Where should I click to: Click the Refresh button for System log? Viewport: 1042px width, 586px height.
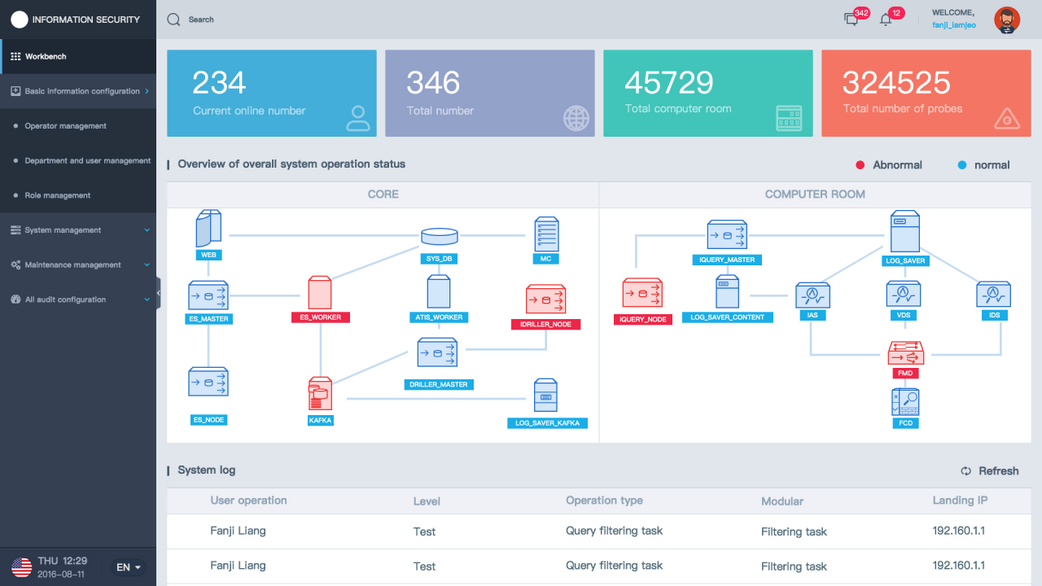tap(989, 471)
